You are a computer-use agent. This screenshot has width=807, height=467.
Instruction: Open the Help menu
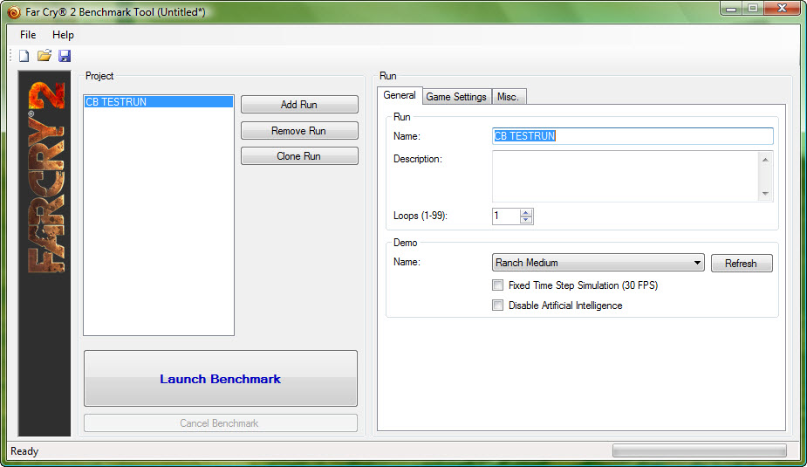tap(63, 35)
